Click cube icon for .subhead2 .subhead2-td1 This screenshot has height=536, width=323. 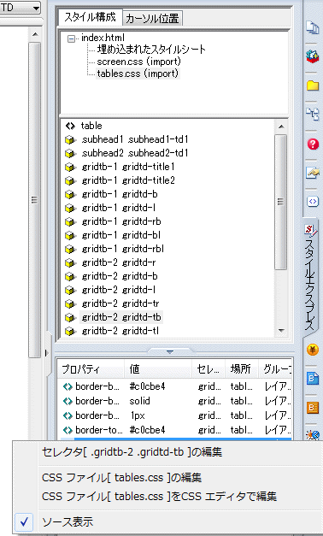tap(70, 154)
